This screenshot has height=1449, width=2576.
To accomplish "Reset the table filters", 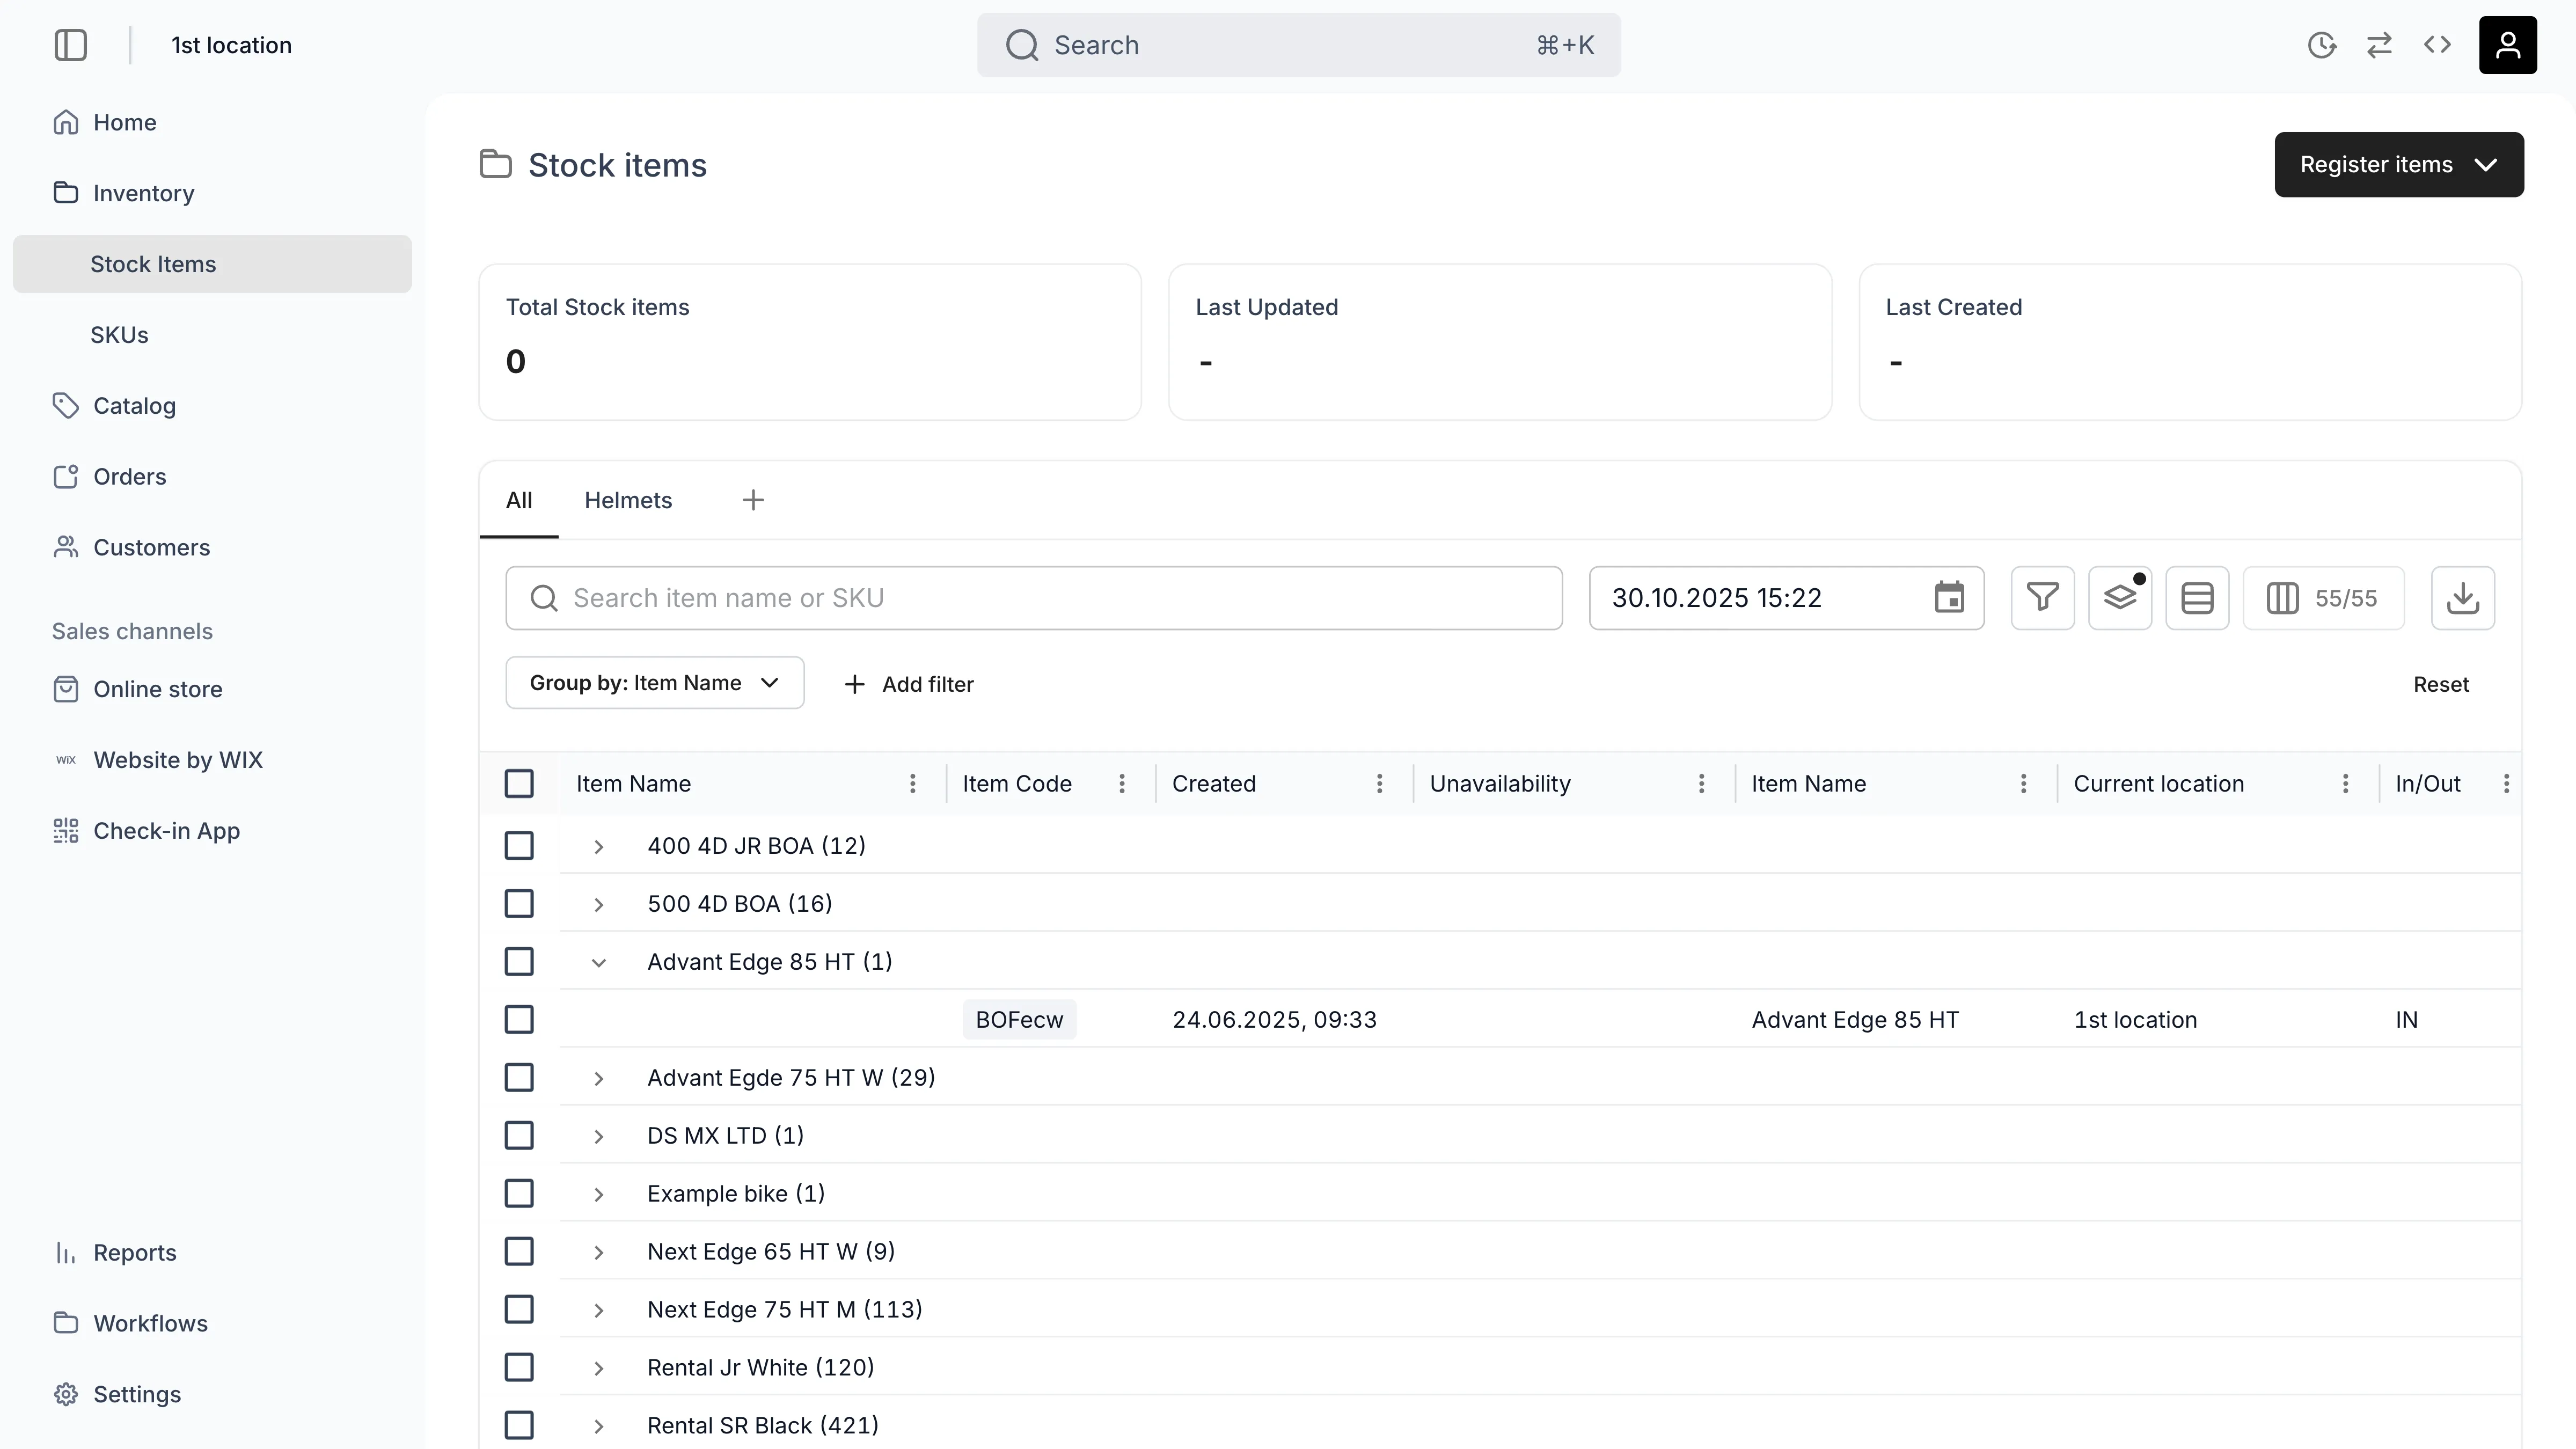I will click(x=2441, y=684).
